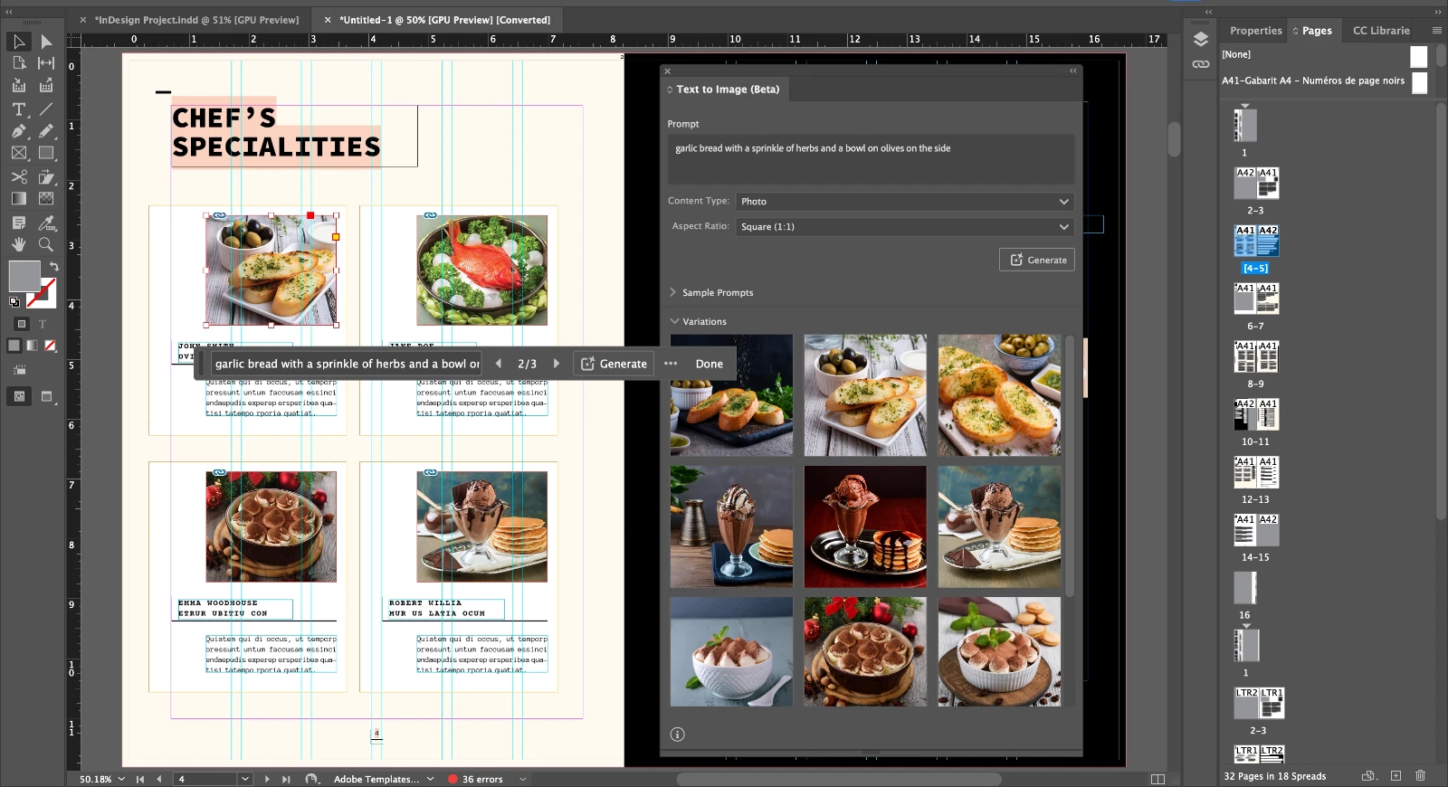The image size is (1448, 787).
Task: Select the Zoom magnifier tool
Action: pyautogui.click(x=46, y=244)
